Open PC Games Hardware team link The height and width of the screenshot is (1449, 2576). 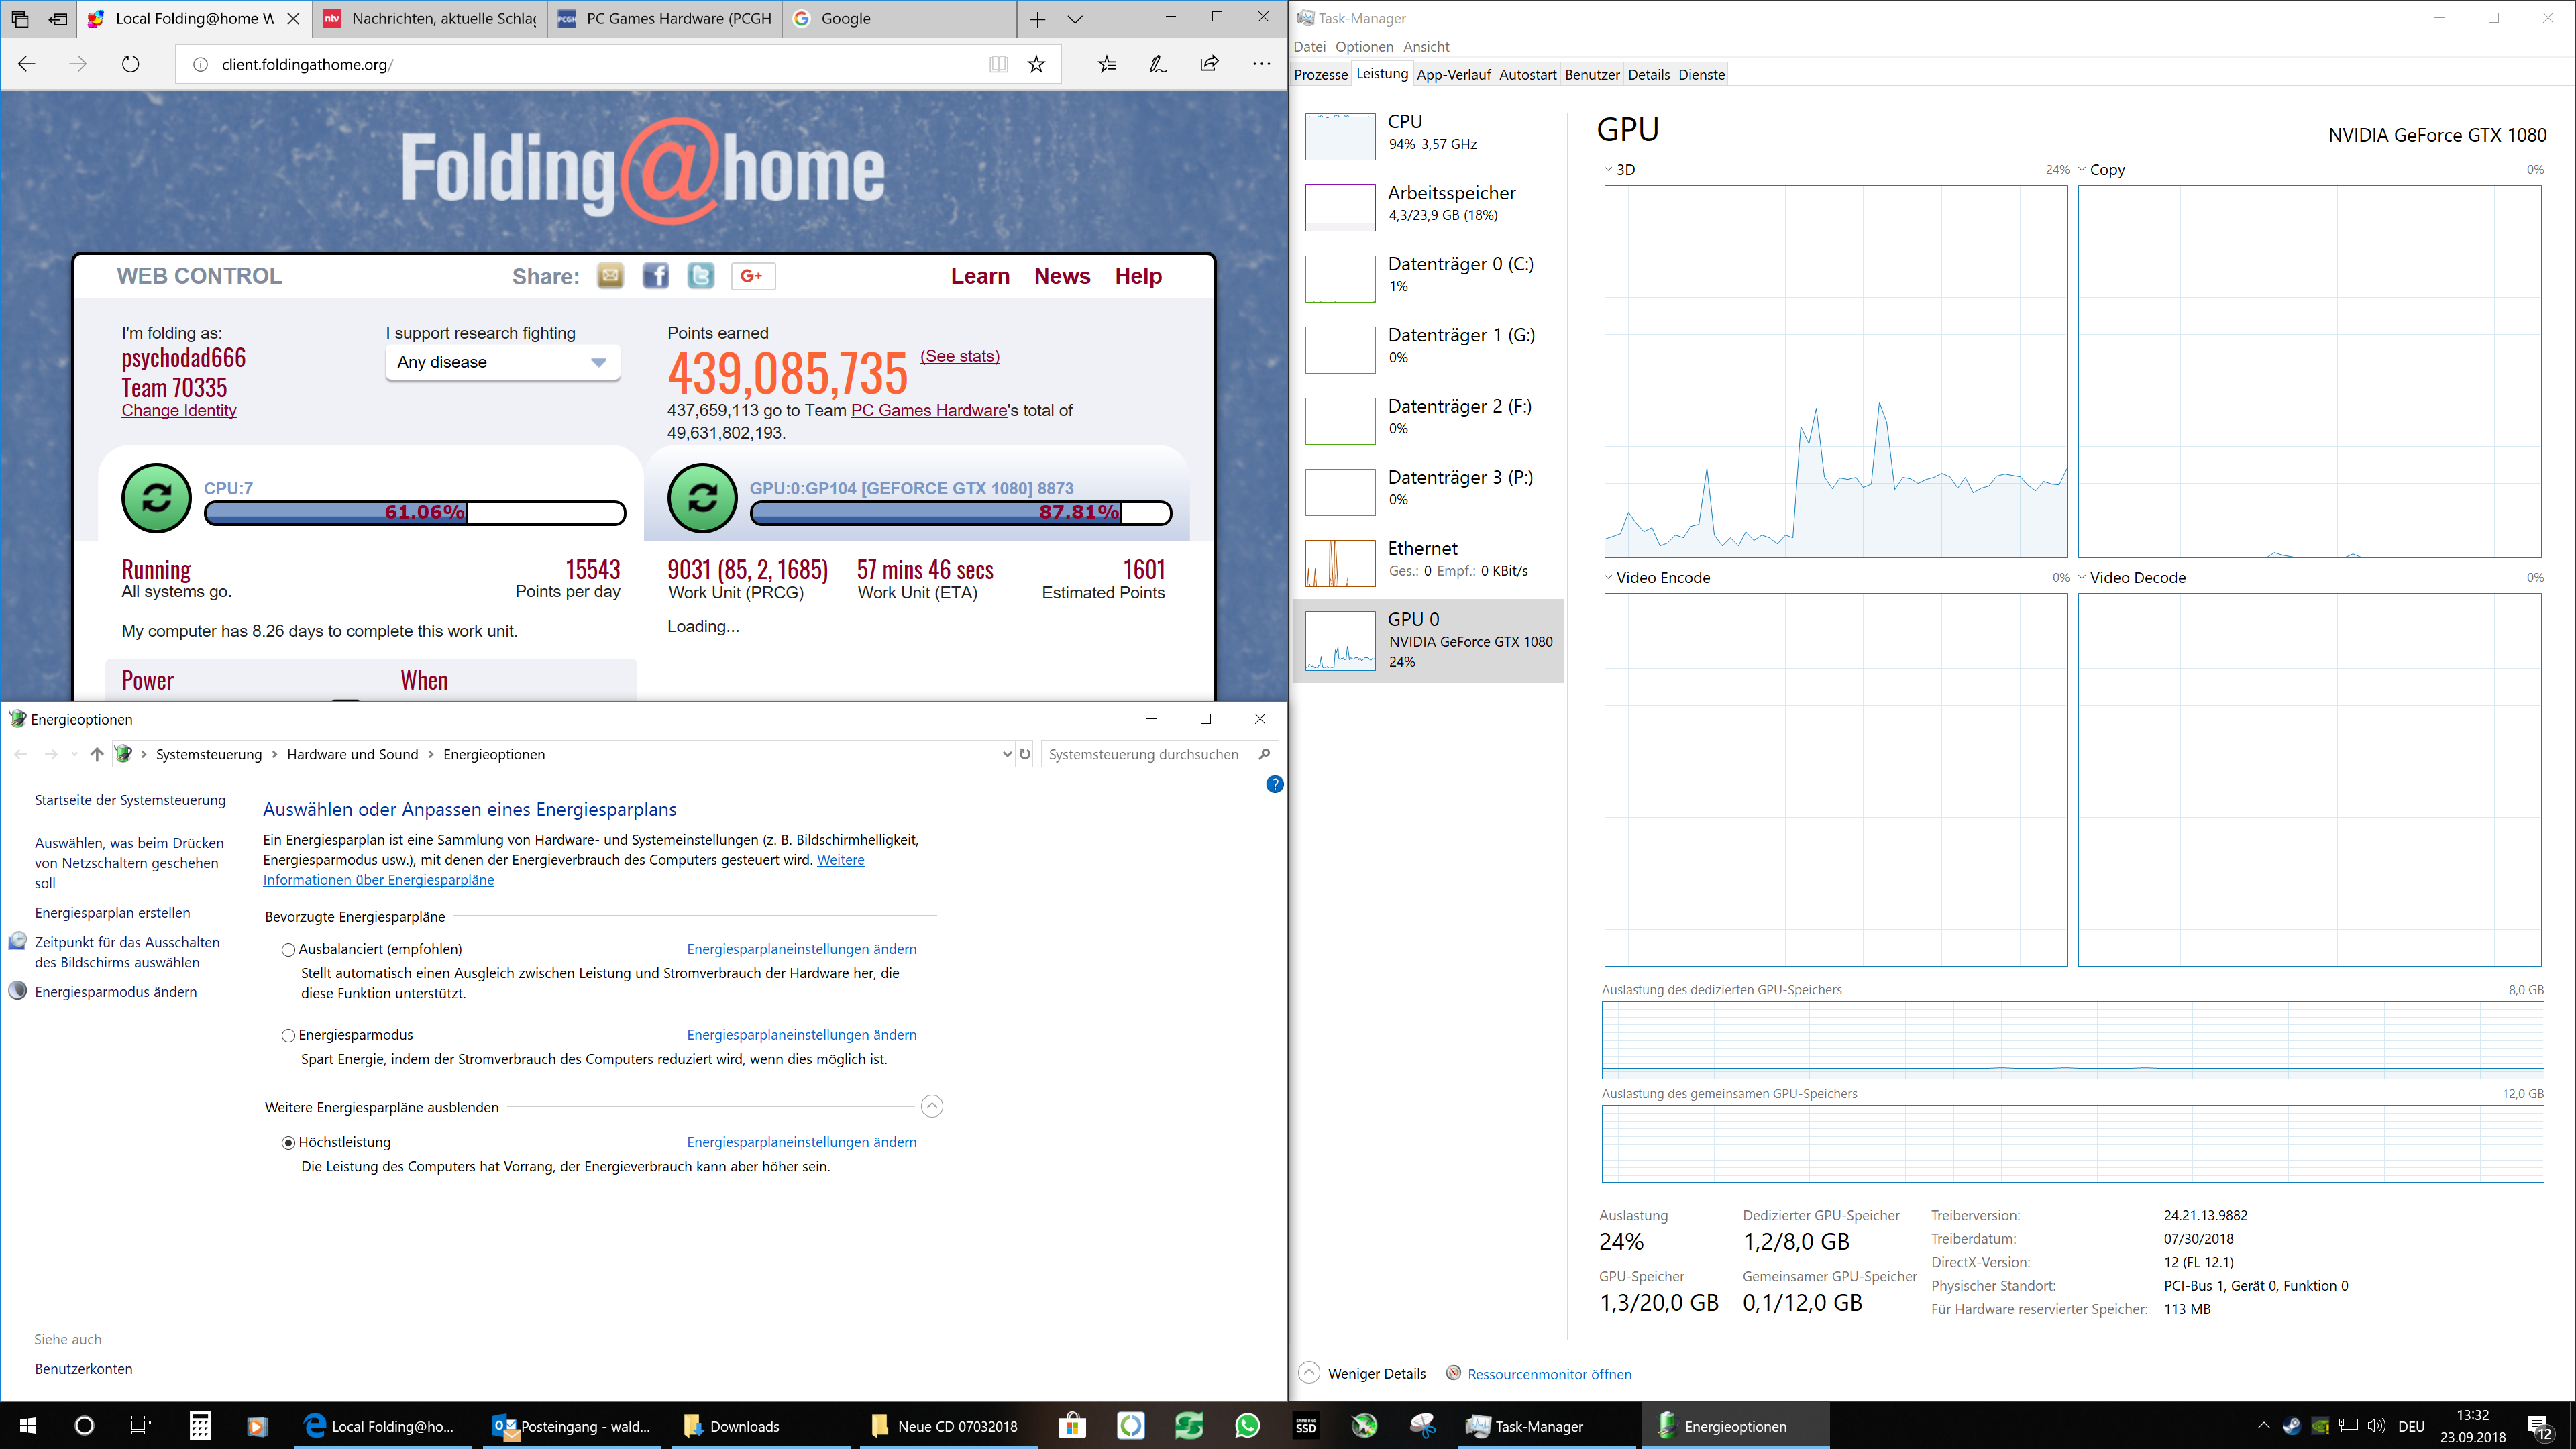tap(929, 410)
